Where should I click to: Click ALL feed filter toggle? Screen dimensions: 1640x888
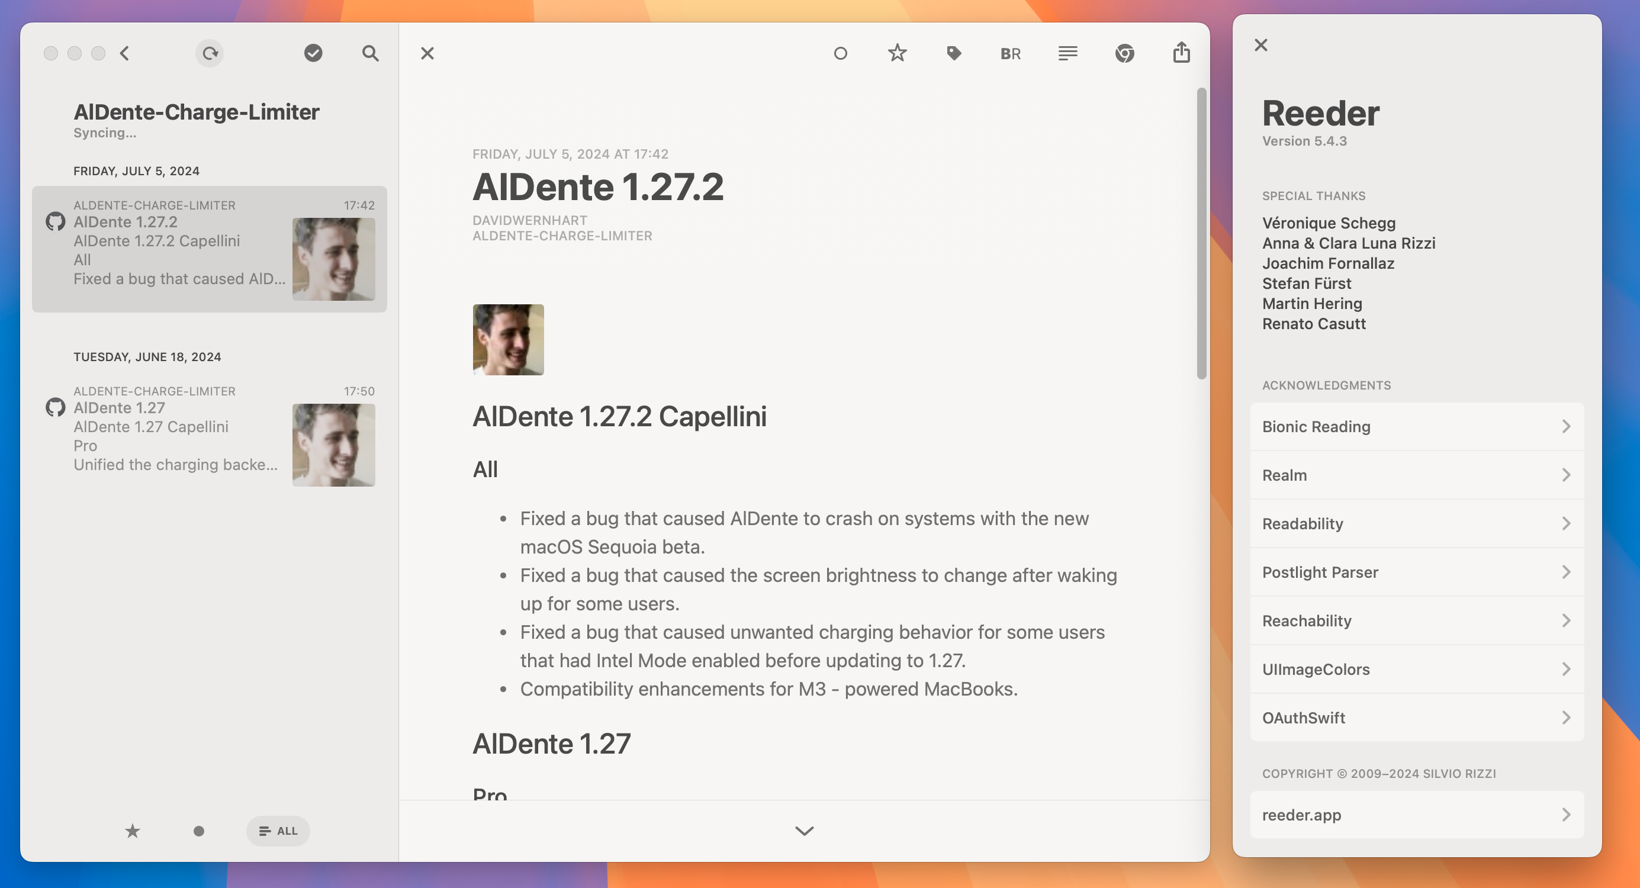pyautogui.click(x=278, y=831)
